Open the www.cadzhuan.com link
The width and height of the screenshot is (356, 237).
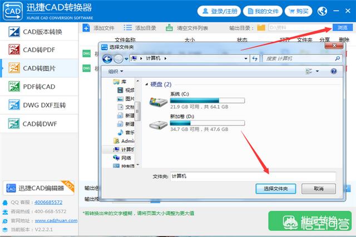[x=56, y=220]
